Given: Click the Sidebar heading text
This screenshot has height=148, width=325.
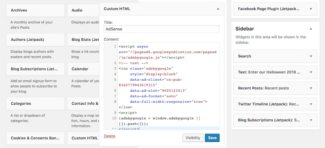Looking at the screenshot, I should (x=245, y=29).
